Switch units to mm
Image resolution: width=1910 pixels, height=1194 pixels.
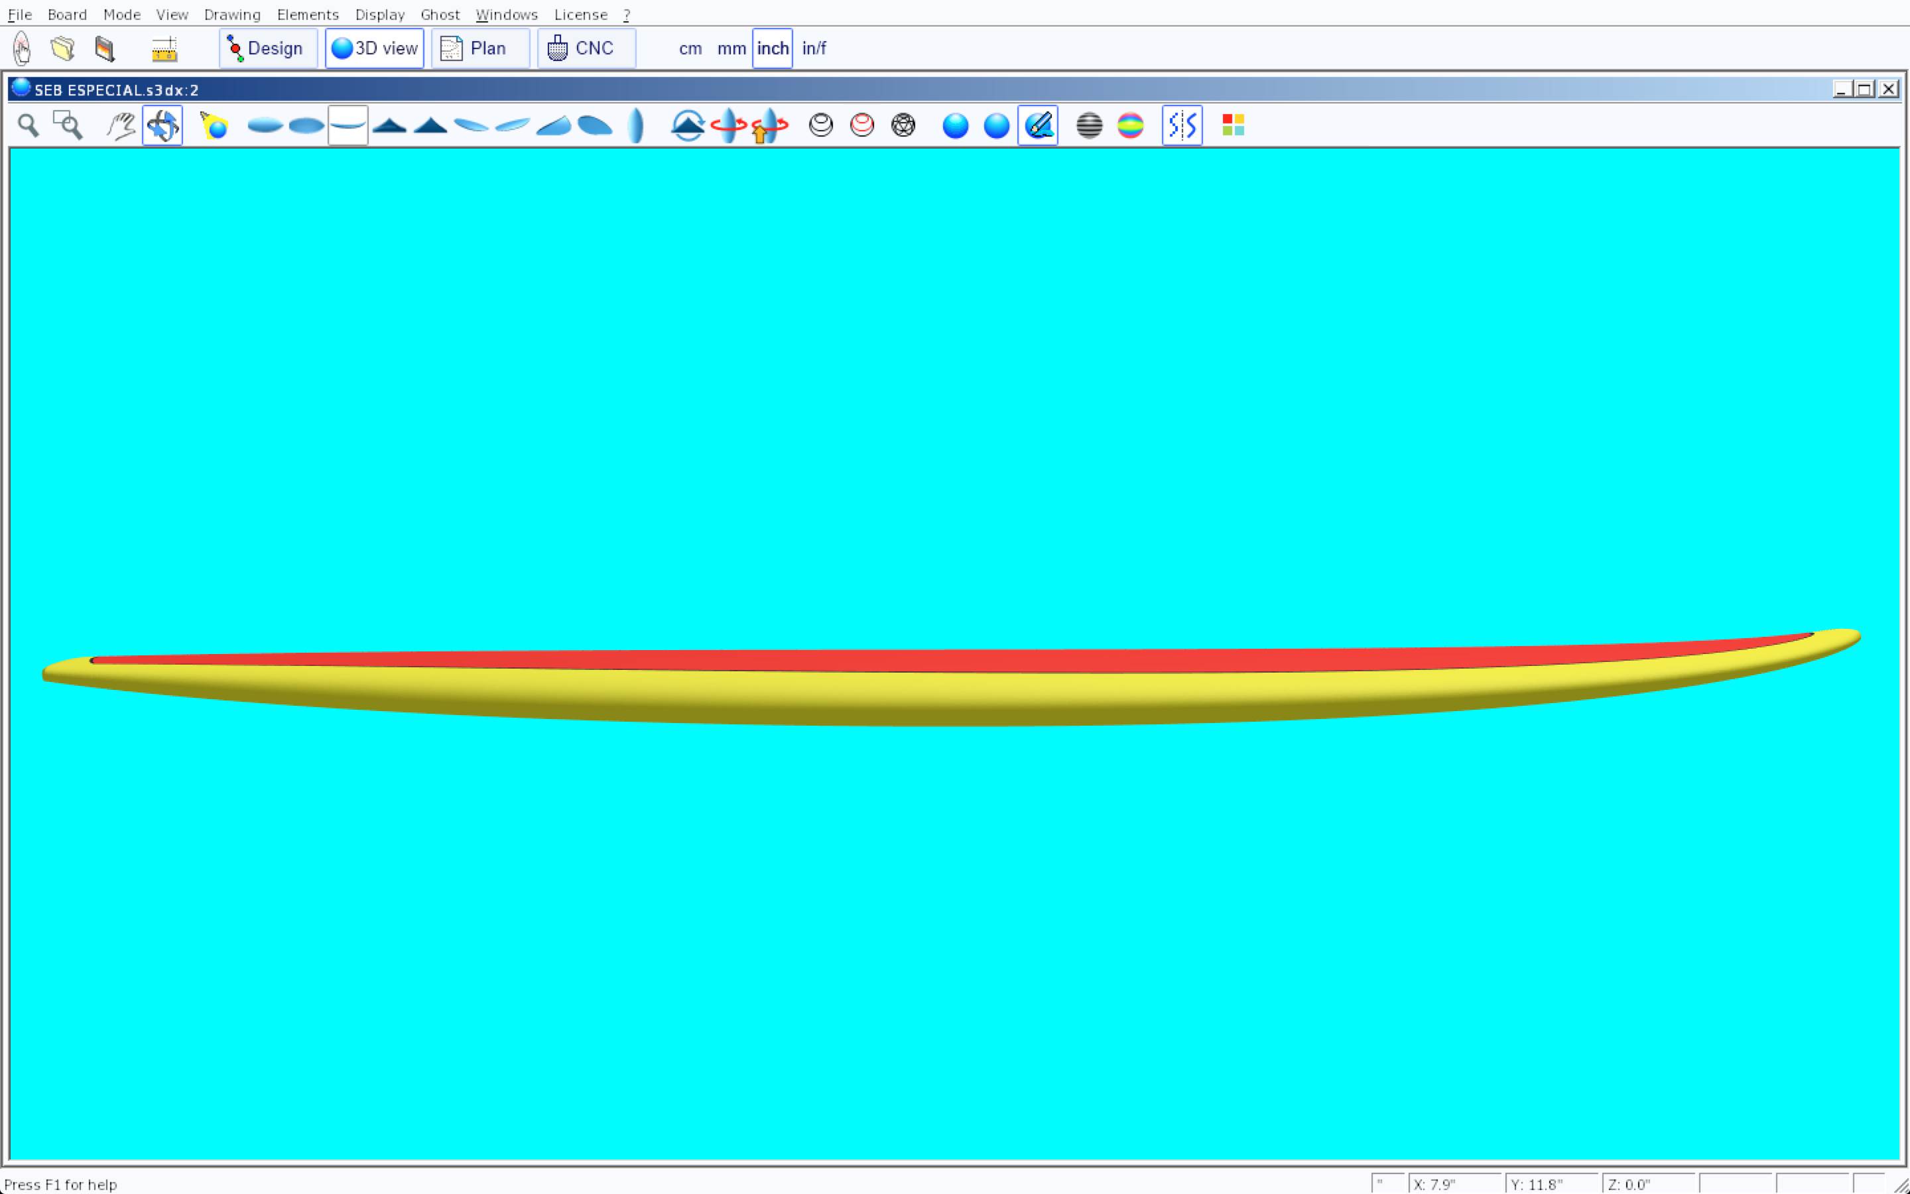point(731,49)
